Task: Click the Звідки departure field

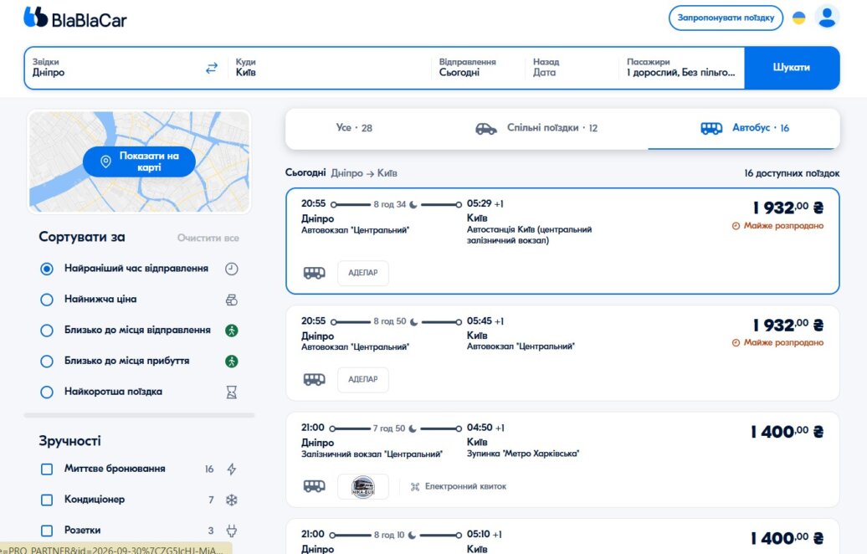Action: tap(115, 68)
